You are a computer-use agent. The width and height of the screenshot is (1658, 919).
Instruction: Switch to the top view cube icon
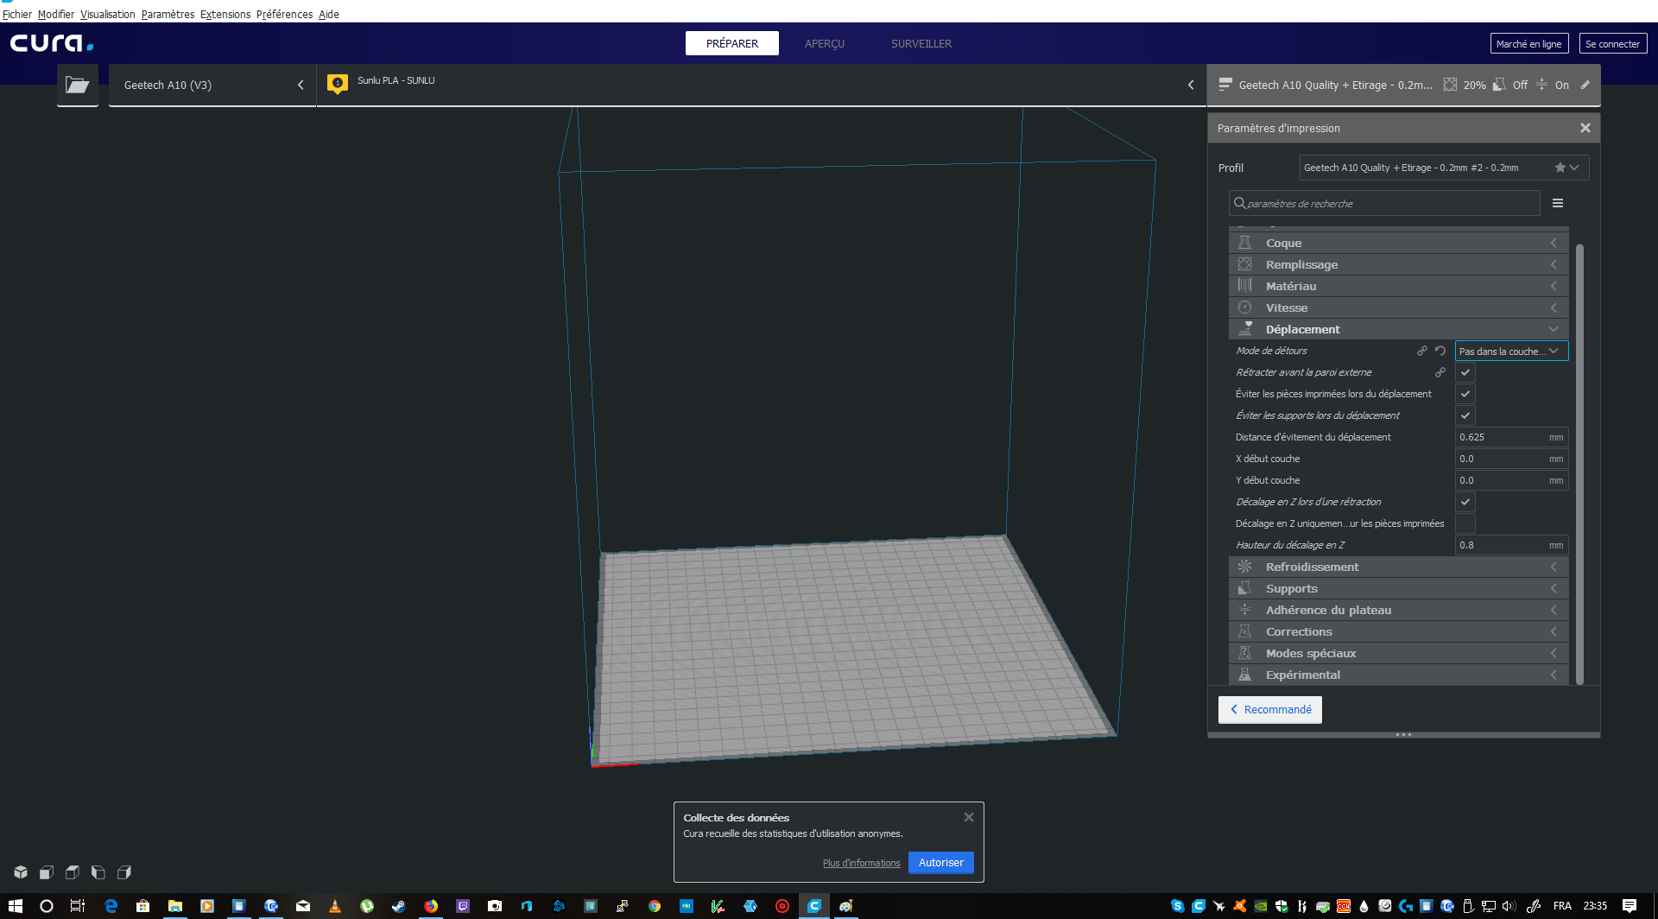[x=73, y=872]
